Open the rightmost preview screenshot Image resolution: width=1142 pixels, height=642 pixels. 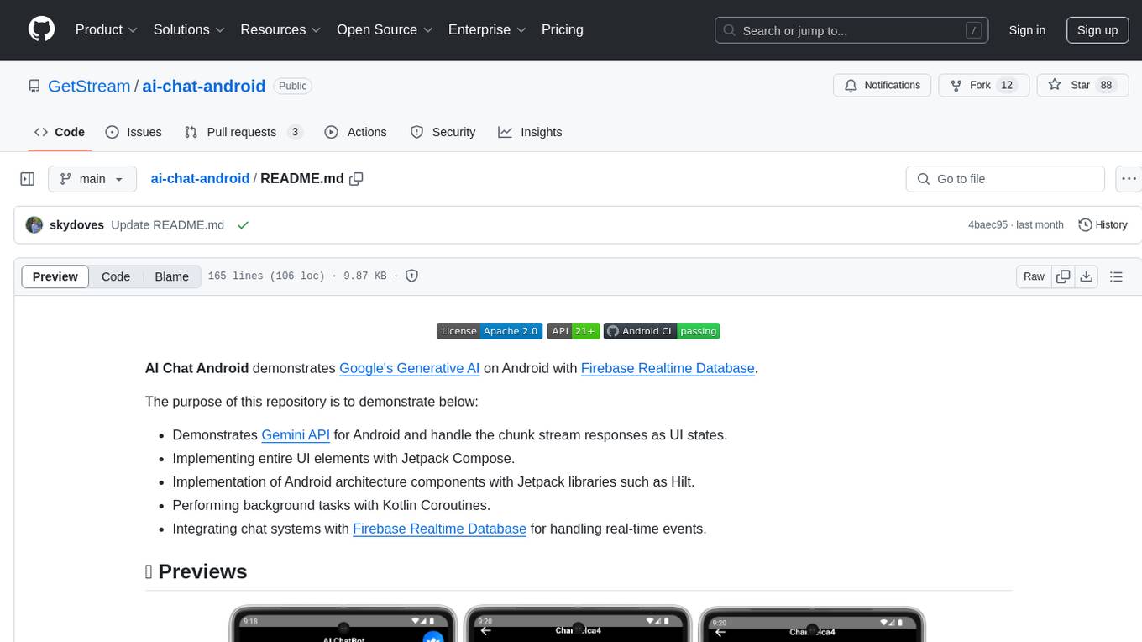[812, 624]
